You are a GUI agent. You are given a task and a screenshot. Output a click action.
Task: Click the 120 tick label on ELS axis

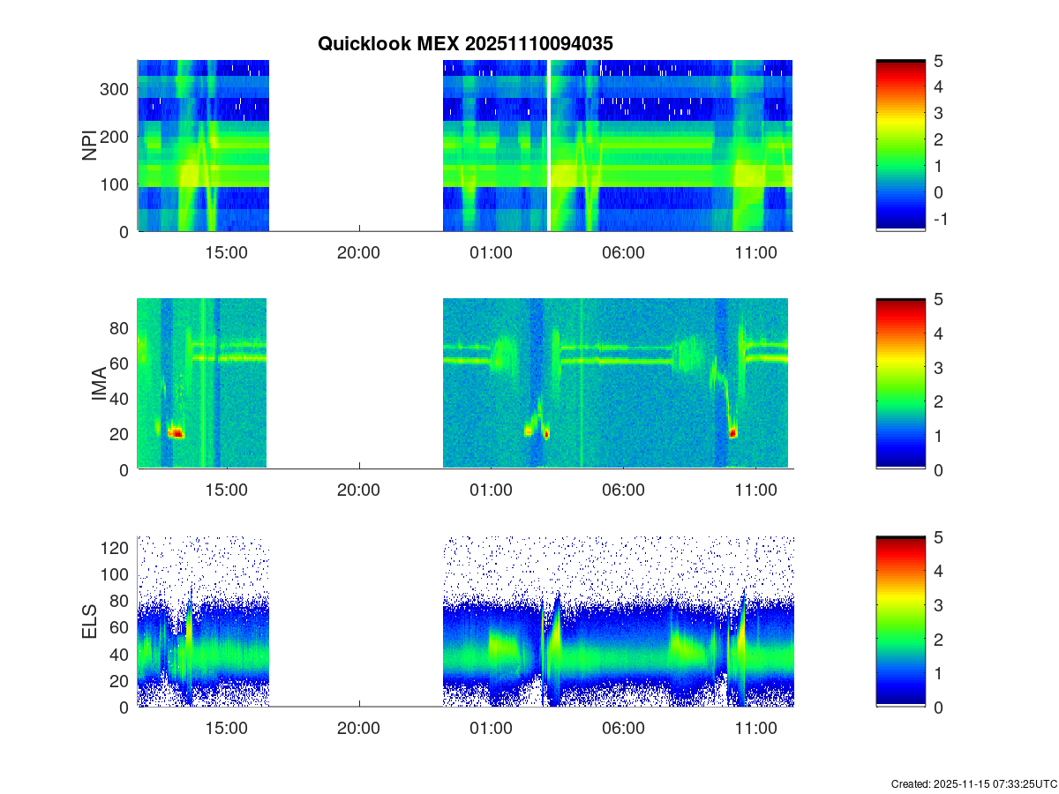coord(116,548)
